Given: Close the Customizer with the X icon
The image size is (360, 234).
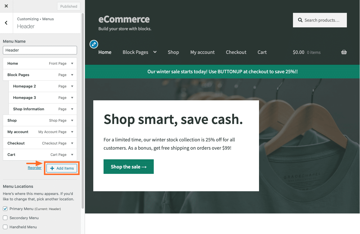Looking at the screenshot, I should [6, 6].
